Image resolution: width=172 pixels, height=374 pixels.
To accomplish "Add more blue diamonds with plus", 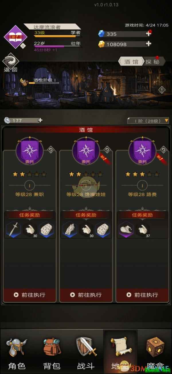I will [x=148, y=34].
